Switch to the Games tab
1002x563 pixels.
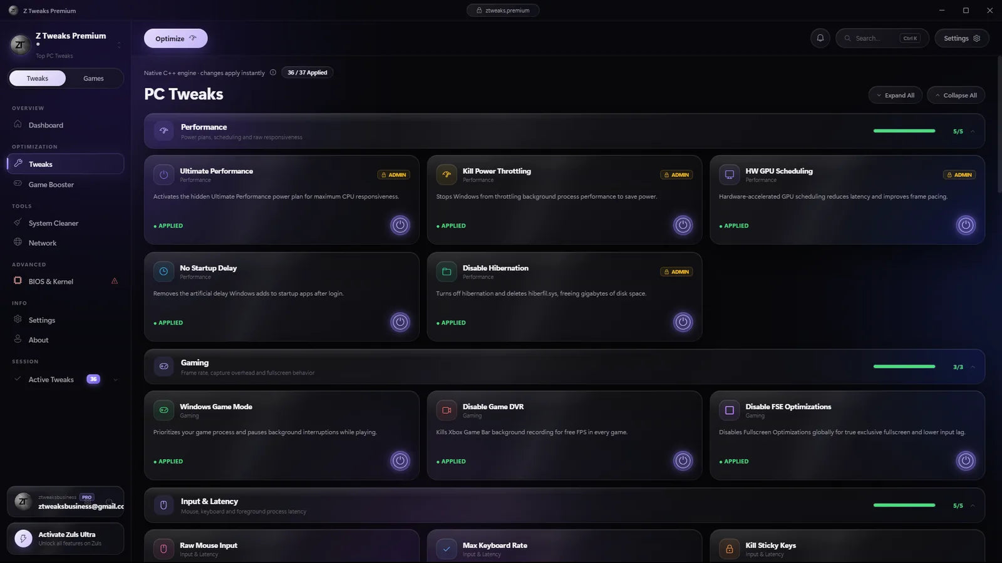tap(93, 78)
